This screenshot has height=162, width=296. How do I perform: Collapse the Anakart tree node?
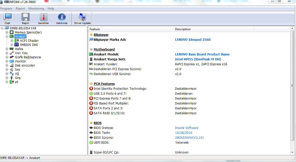tap(7, 36)
